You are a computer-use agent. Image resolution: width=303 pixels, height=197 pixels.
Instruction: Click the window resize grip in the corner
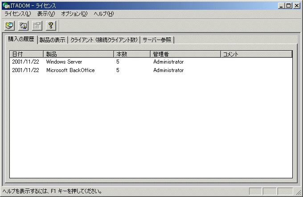click(299, 192)
